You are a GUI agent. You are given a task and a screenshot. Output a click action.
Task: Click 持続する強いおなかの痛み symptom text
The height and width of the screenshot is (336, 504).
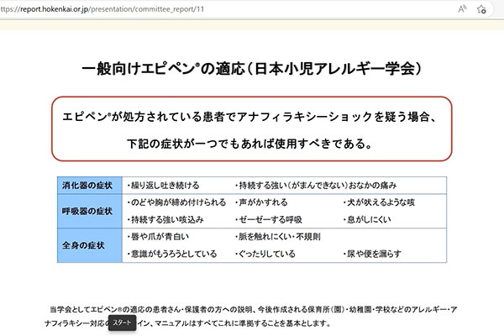pyautogui.click(x=318, y=185)
